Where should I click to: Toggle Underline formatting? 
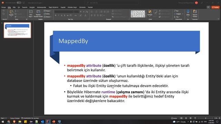point(61,15)
